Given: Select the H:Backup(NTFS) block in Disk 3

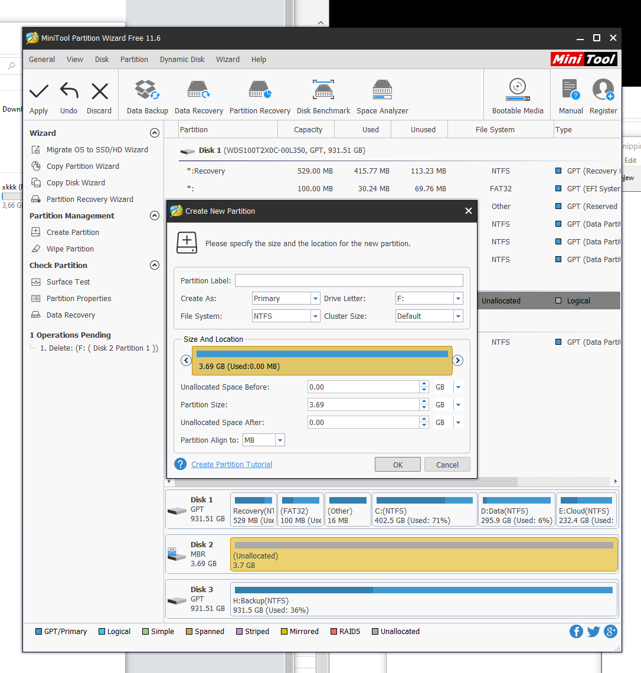Looking at the screenshot, I should click(423, 599).
